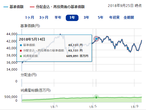This screenshot has width=146, height=110.
Task: Click the active 1年 period button
Action: pos(72,18)
